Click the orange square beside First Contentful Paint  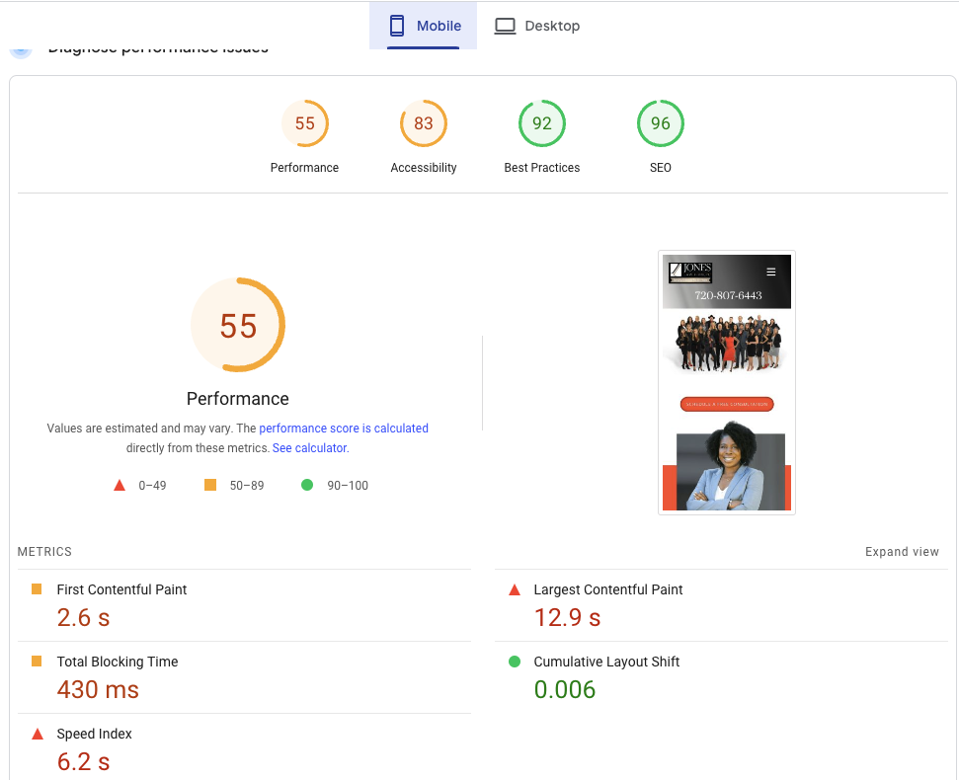[37, 589]
